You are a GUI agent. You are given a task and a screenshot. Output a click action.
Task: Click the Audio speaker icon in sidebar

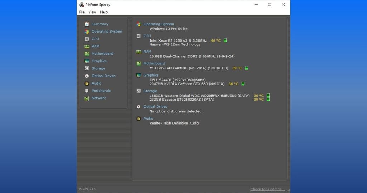87,83
